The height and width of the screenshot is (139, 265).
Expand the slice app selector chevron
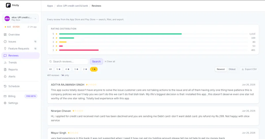35,19
